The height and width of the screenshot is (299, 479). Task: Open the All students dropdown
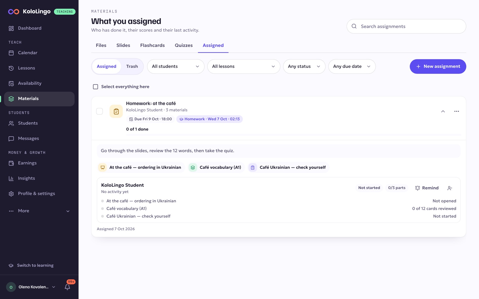[x=176, y=66]
